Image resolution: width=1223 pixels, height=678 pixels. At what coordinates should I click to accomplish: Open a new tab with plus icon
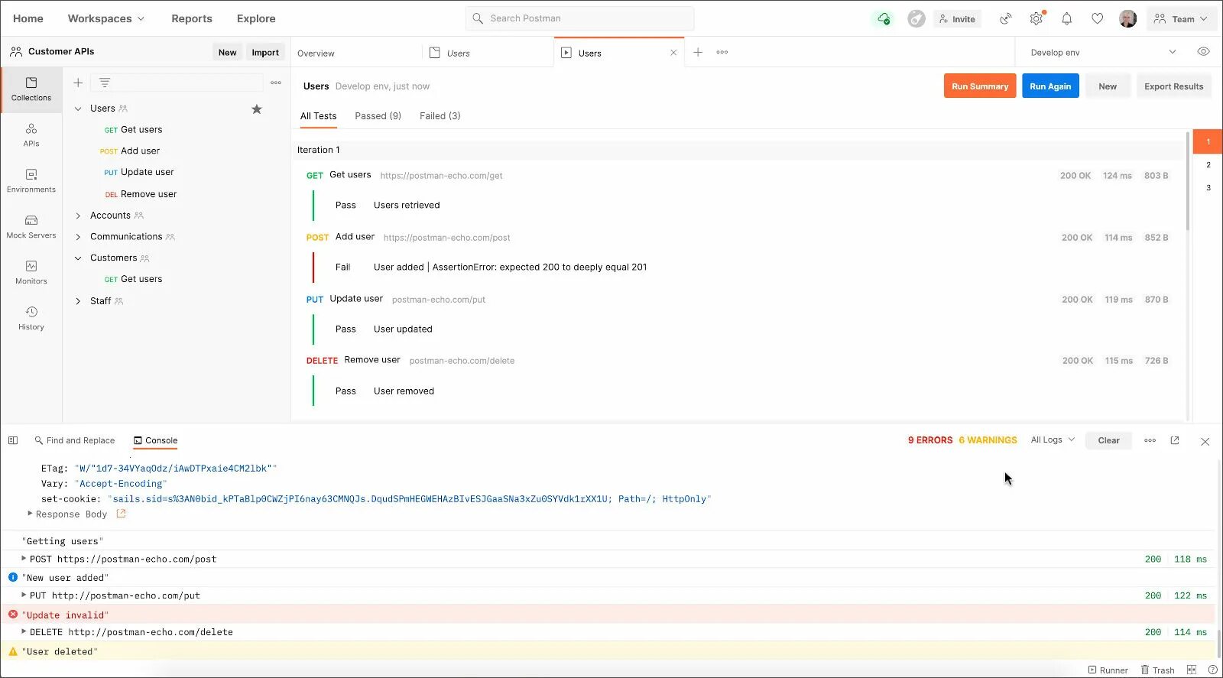pyautogui.click(x=698, y=52)
